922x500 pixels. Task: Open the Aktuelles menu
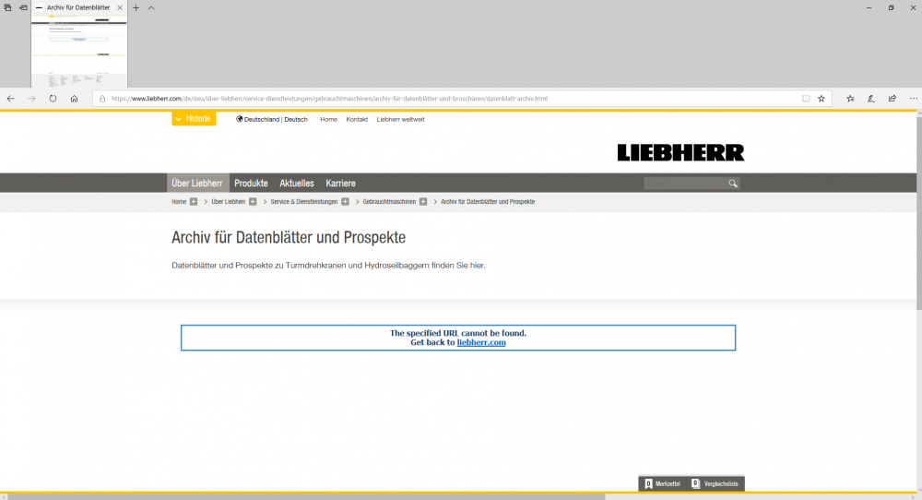pyautogui.click(x=297, y=183)
